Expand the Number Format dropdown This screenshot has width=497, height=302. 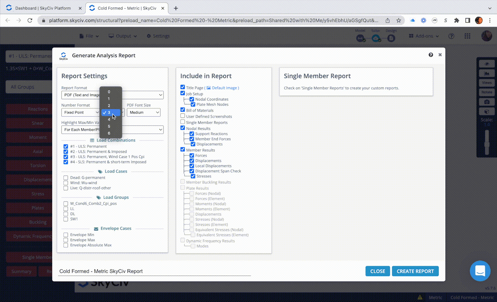point(80,113)
